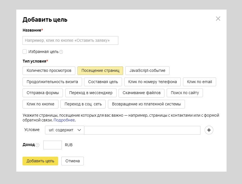Open the 'url: содержит' dropdown
This screenshot has height=184, width=242.
point(64,130)
